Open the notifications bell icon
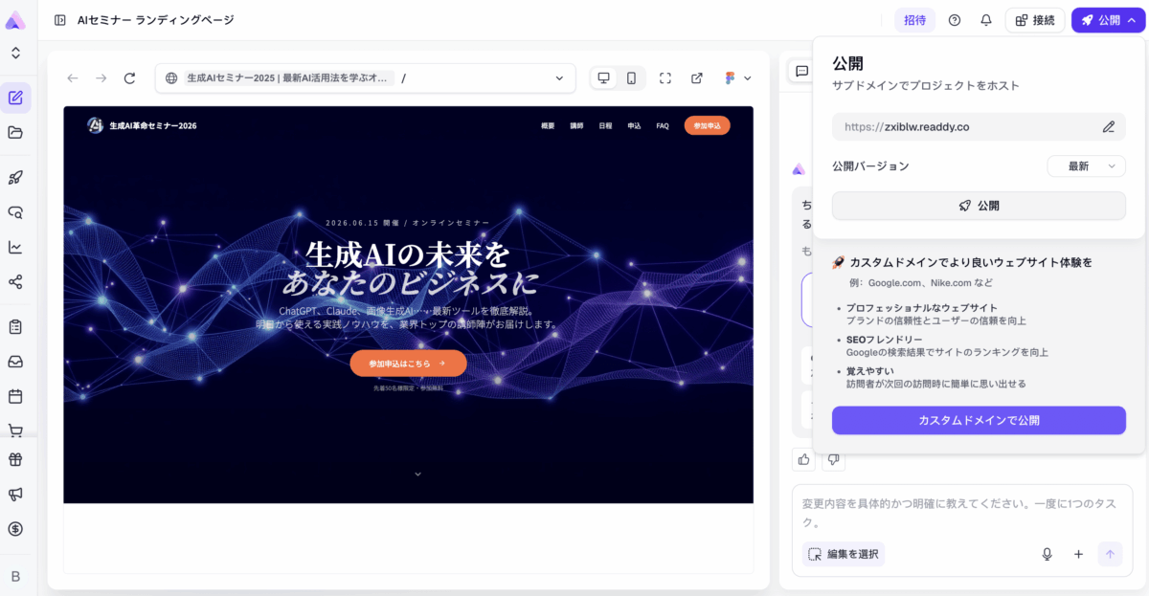Screen dimensions: 1149x596 click(986, 20)
